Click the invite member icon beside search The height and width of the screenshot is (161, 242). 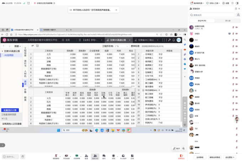(238, 15)
